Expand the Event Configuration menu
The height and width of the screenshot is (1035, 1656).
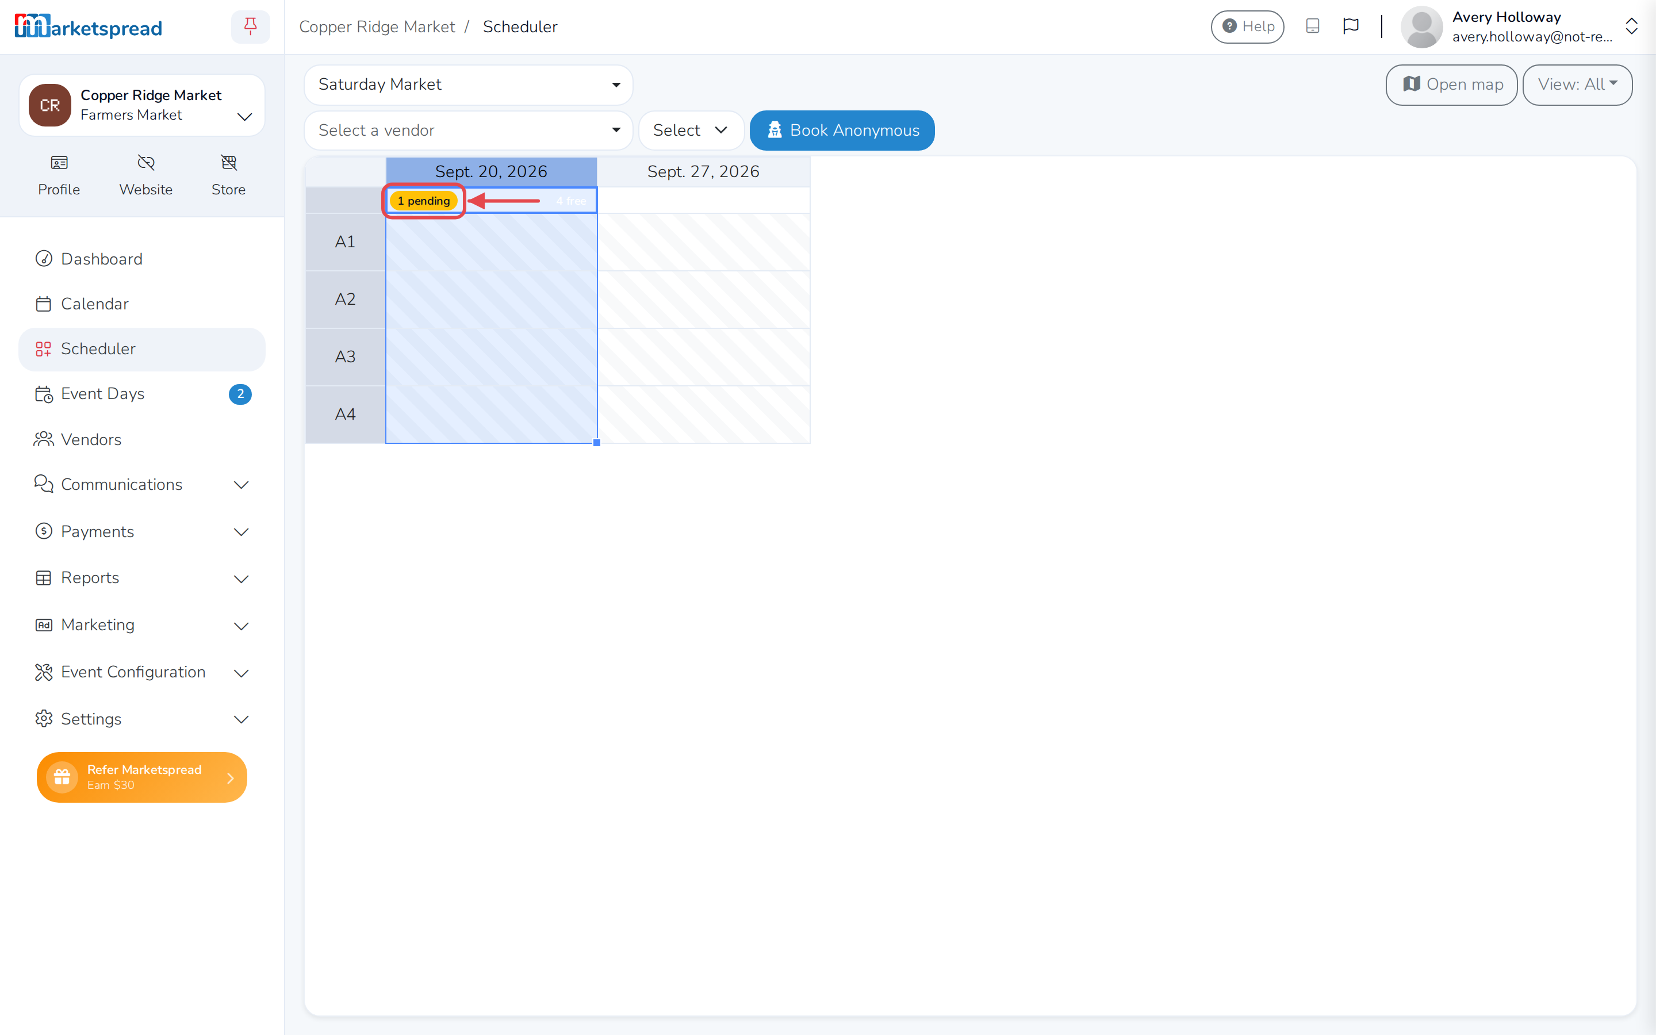pyautogui.click(x=141, y=672)
